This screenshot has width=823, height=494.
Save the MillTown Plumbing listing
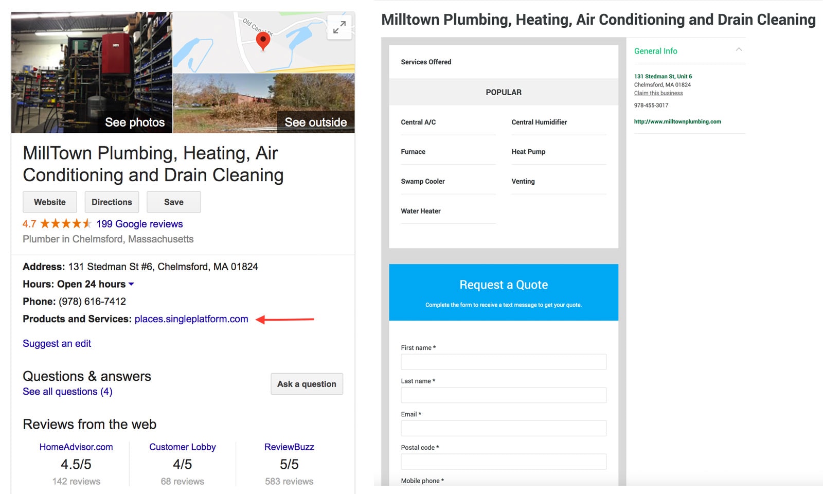coord(173,202)
